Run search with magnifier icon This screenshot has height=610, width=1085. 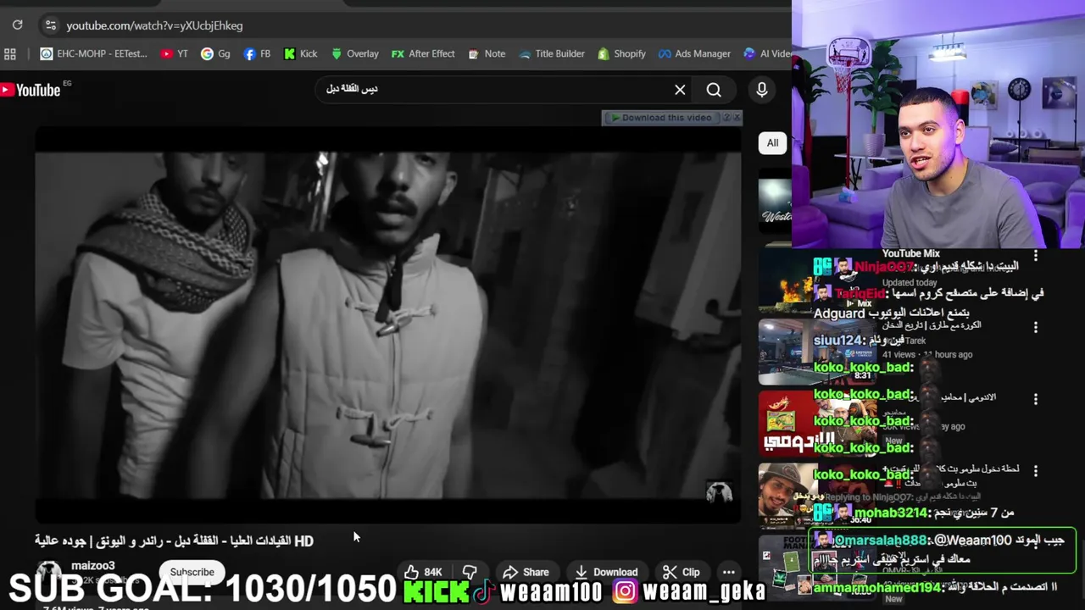pos(714,90)
